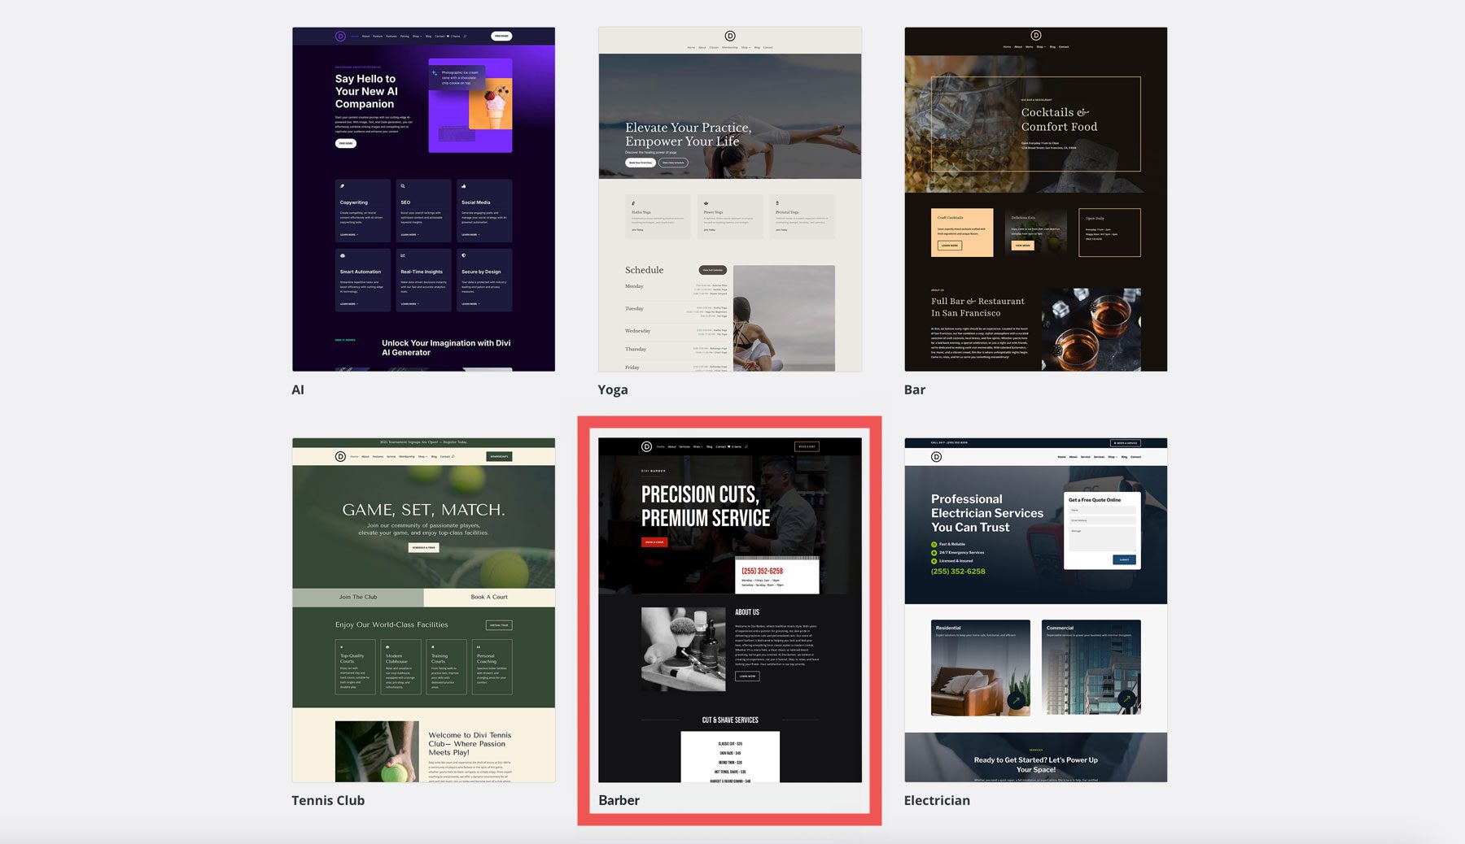This screenshot has height=844, width=1465.
Task: Click the Divi logo atop the AI layout
Action: pos(340,36)
